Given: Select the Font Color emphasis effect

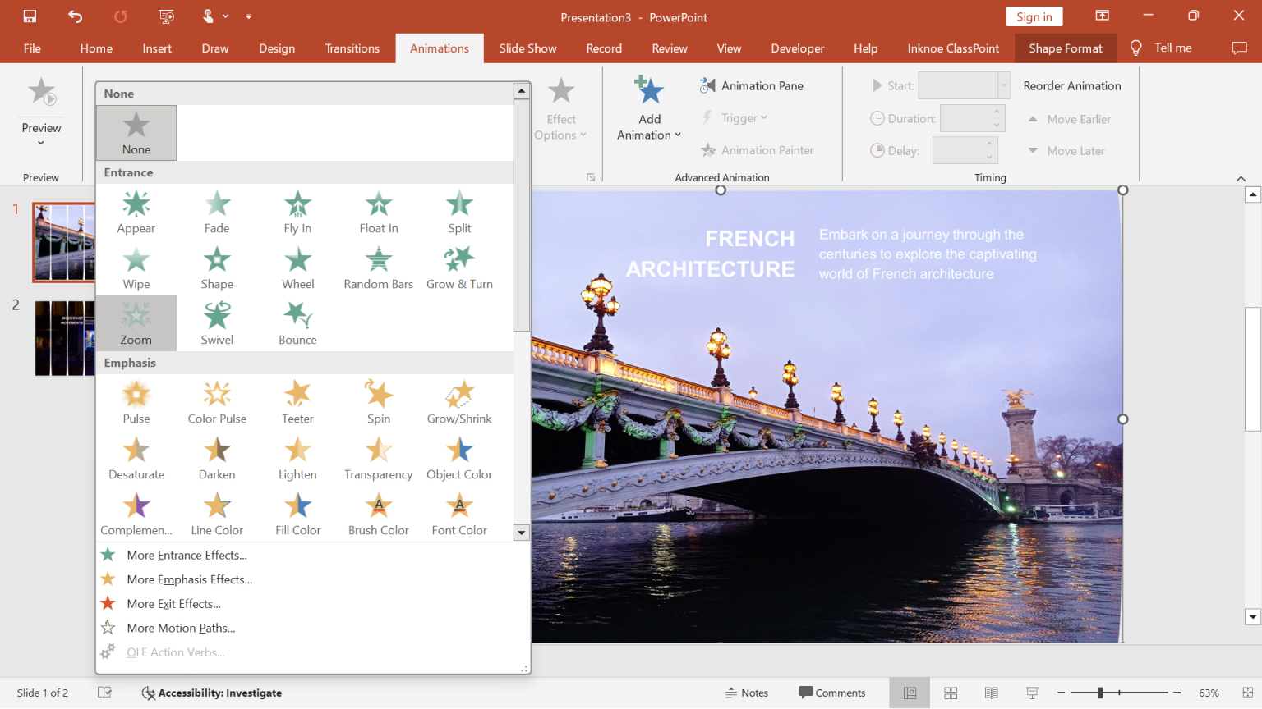Looking at the screenshot, I should [459, 514].
